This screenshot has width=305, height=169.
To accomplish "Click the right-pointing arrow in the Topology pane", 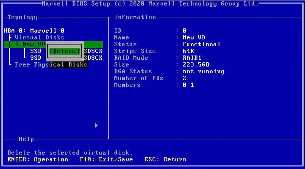I will pos(97,125).
